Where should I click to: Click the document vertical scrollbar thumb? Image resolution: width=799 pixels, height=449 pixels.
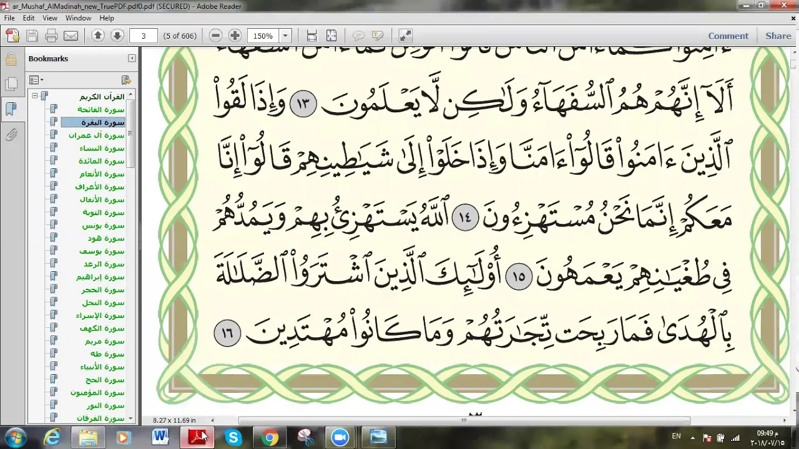794,64
